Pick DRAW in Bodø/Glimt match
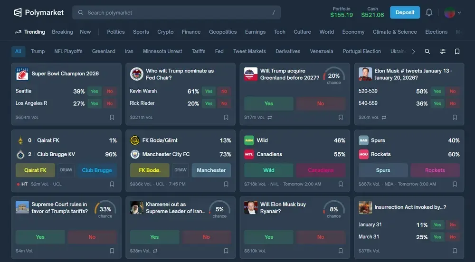The image size is (475, 262). (x=180, y=170)
